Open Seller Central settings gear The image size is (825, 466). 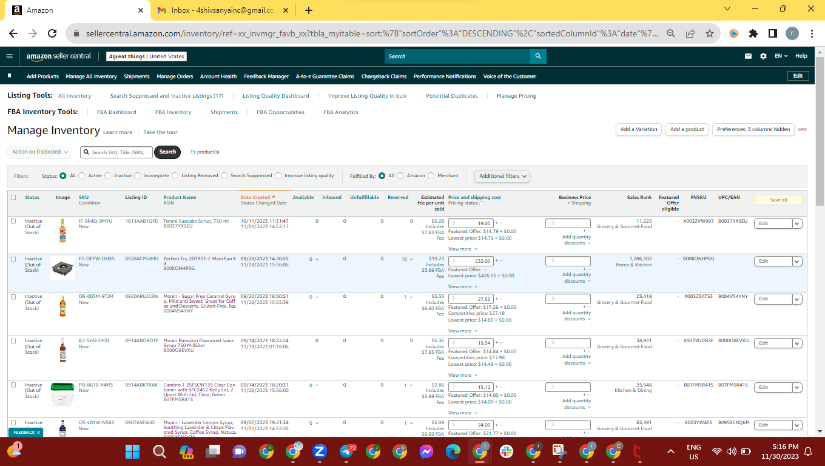[x=763, y=56]
